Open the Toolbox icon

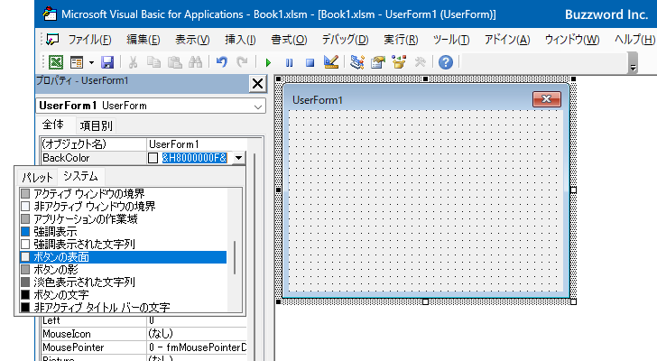click(x=420, y=62)
